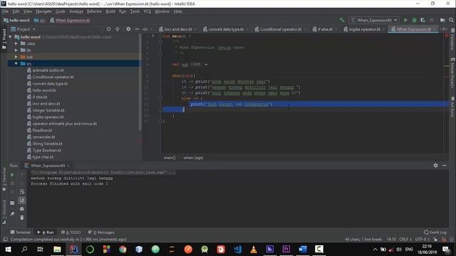Viewport: 456px width, 256px height.
Task: Open Chrome from the taskbar
Action: click(x=123, y=250)
